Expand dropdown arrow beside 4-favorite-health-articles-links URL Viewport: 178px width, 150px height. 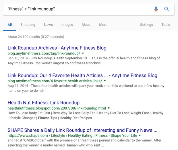click(x=105, y=81)
